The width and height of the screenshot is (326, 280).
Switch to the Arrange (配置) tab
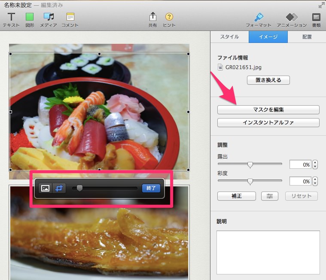pos(307,37)
